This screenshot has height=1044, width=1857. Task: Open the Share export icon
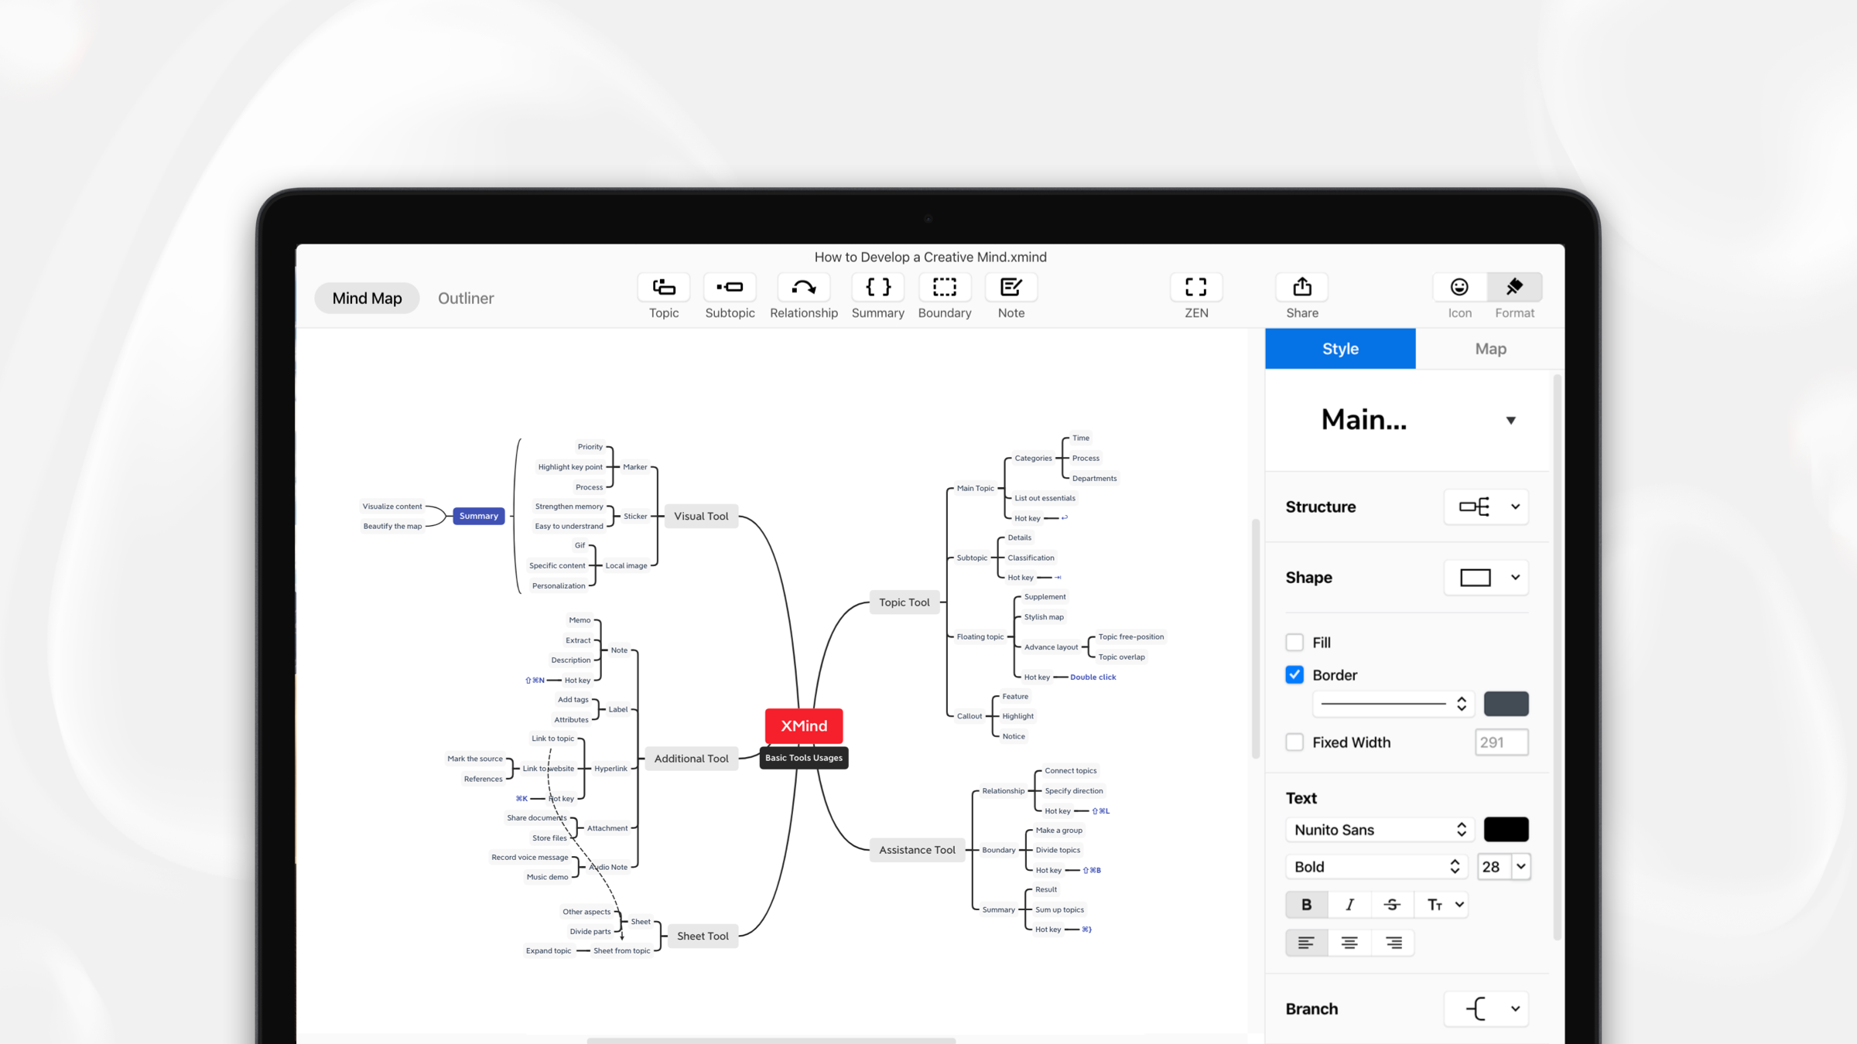click(1302, 288)
